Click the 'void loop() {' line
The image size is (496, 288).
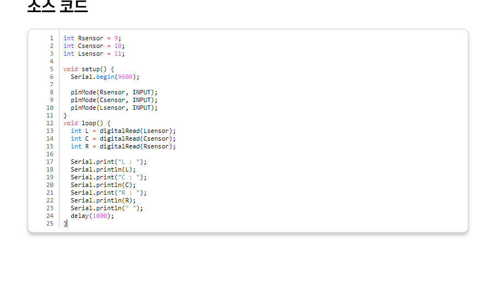(87, 124)
